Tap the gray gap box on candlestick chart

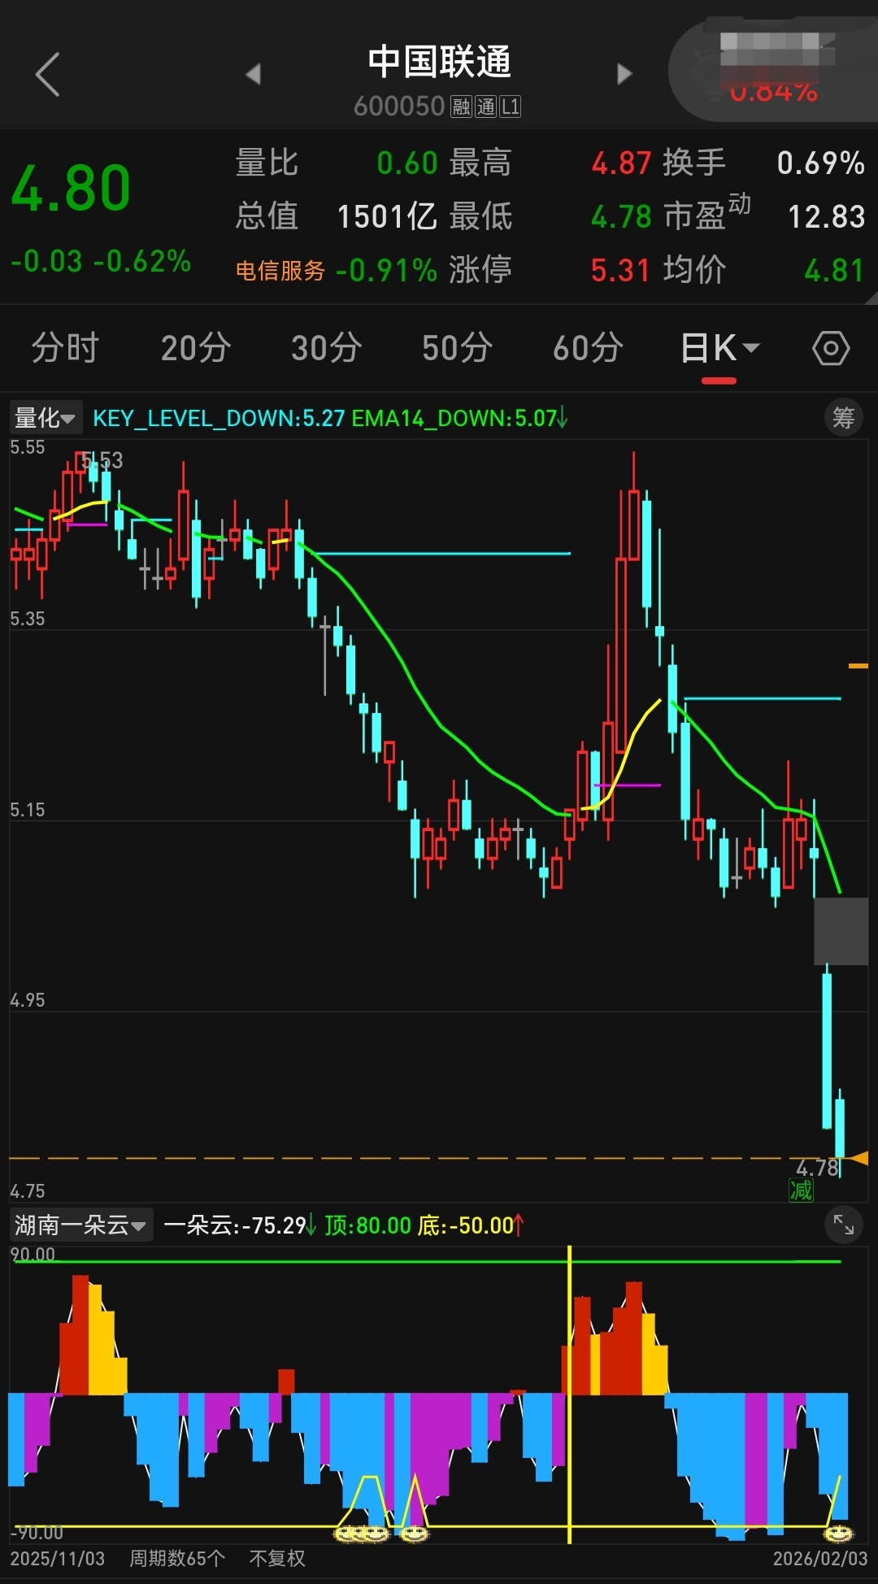[841, 931]
